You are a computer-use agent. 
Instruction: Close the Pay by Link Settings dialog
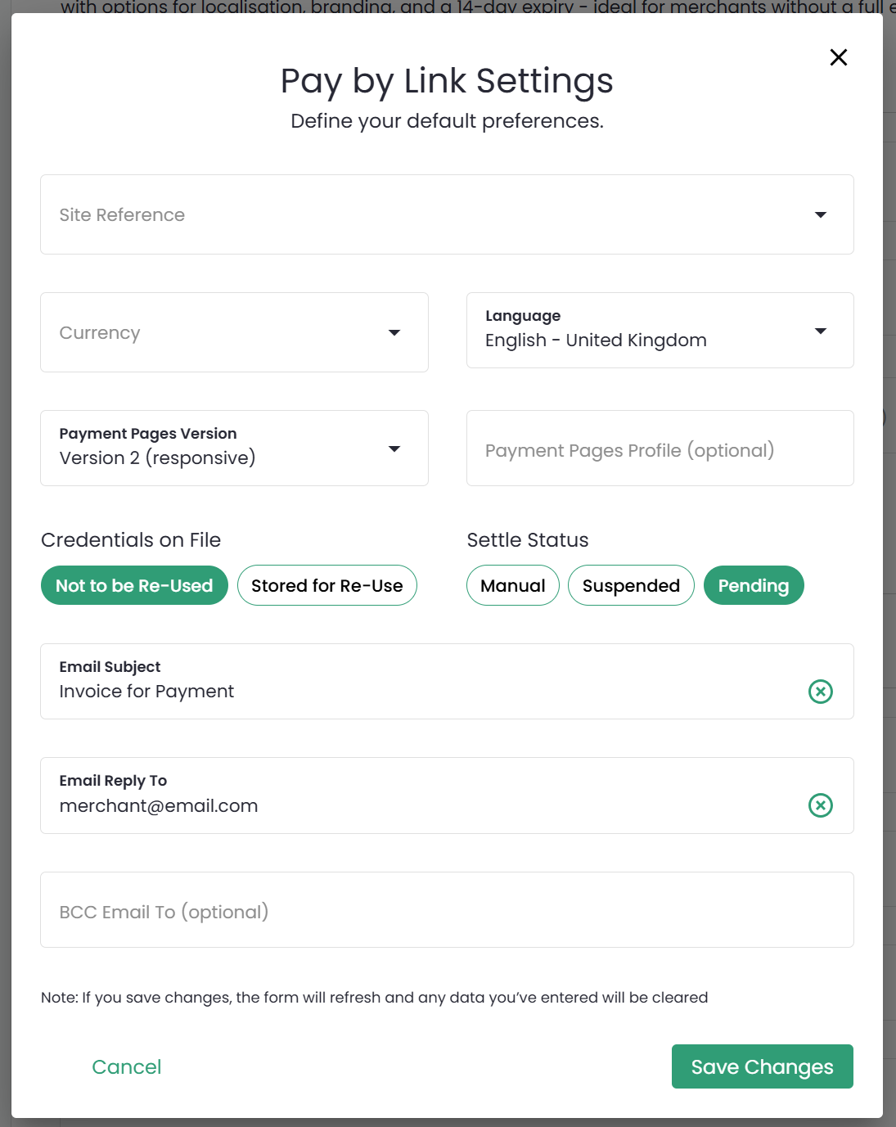(x=838, y=57)
